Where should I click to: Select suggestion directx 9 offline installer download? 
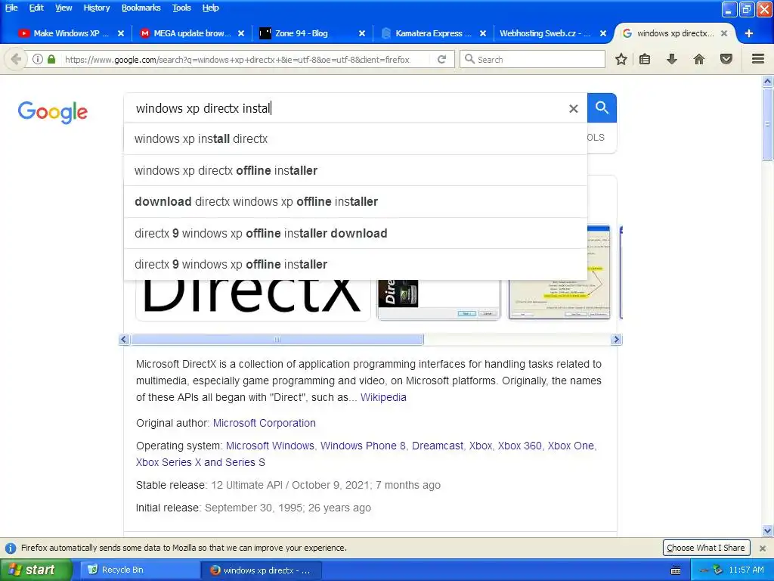point(355,233)
